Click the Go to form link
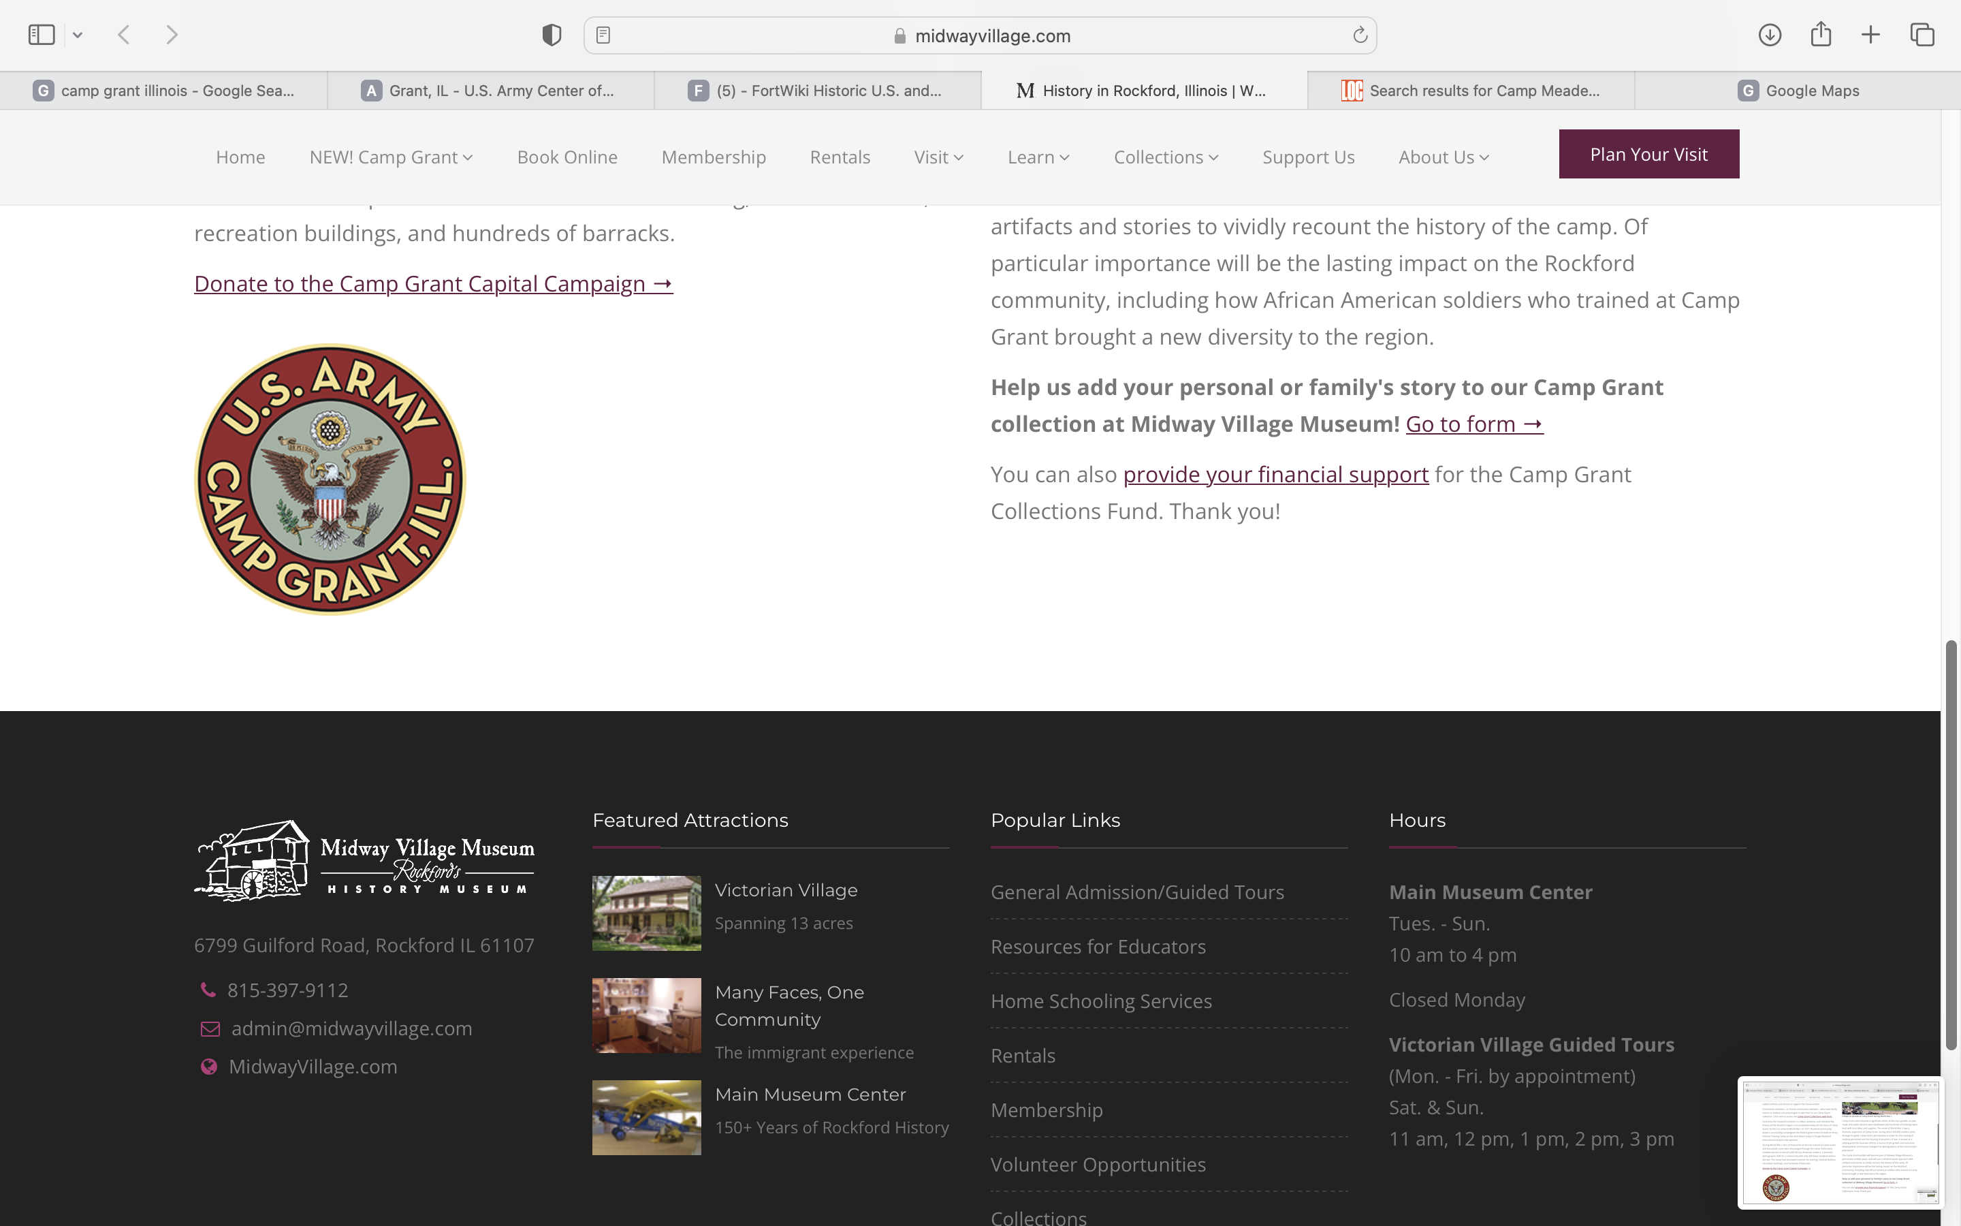Screen dimensions: 1961x1226 click(x=1474, y=424)
